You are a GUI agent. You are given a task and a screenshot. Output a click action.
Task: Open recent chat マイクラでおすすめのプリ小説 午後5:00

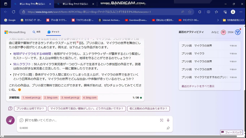point(210,77)
